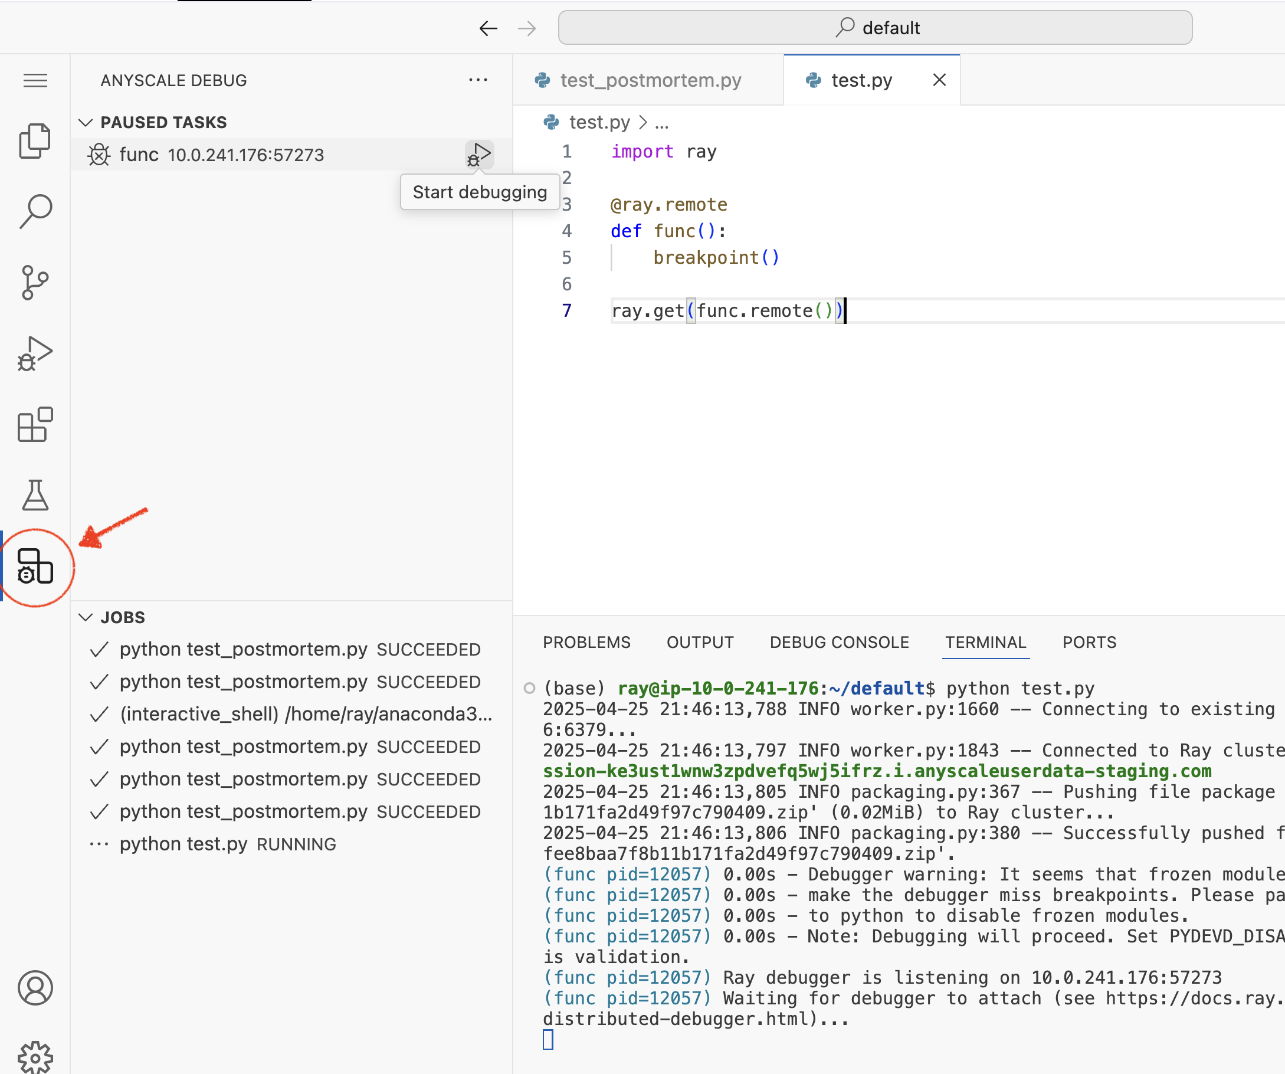Screen dimensions: 1285x1074
Task: Click the @ray.remote decorator on line 3
Action: pyautogui.click(x=669, y=204)
